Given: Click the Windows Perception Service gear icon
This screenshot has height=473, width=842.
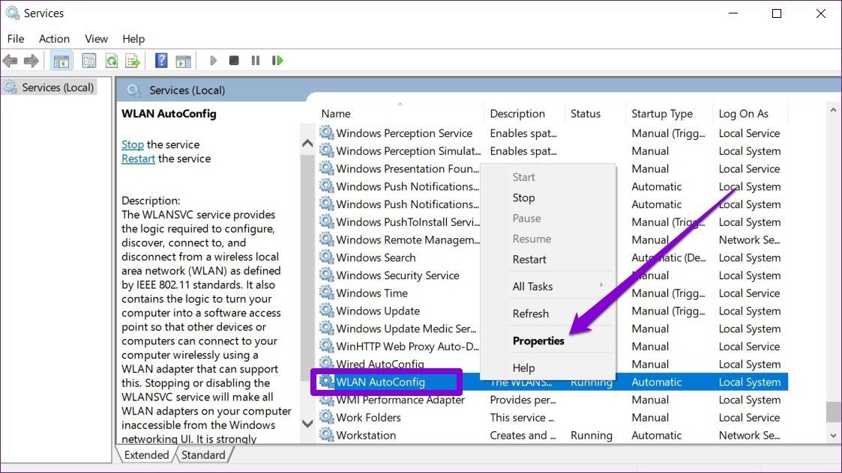Looking at the screenshot, I should pos(326,133).
